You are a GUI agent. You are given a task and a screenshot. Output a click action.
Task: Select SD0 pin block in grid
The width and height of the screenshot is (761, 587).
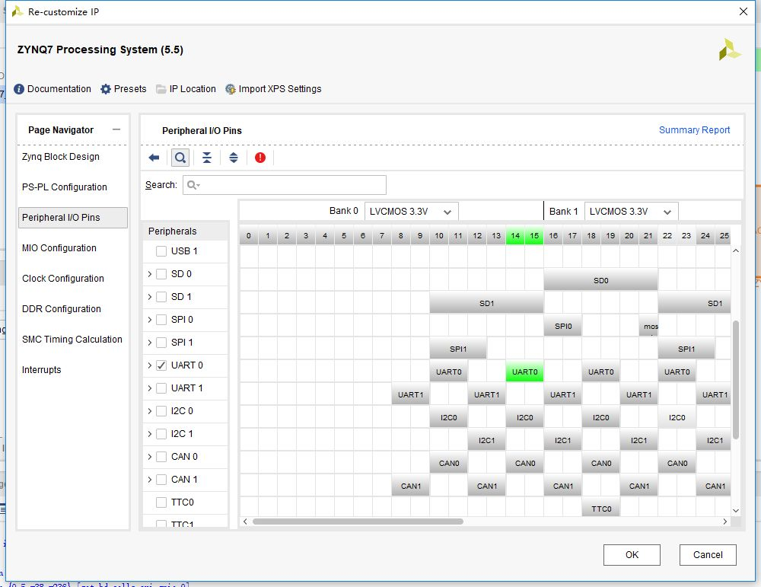(x=600, y=281)
